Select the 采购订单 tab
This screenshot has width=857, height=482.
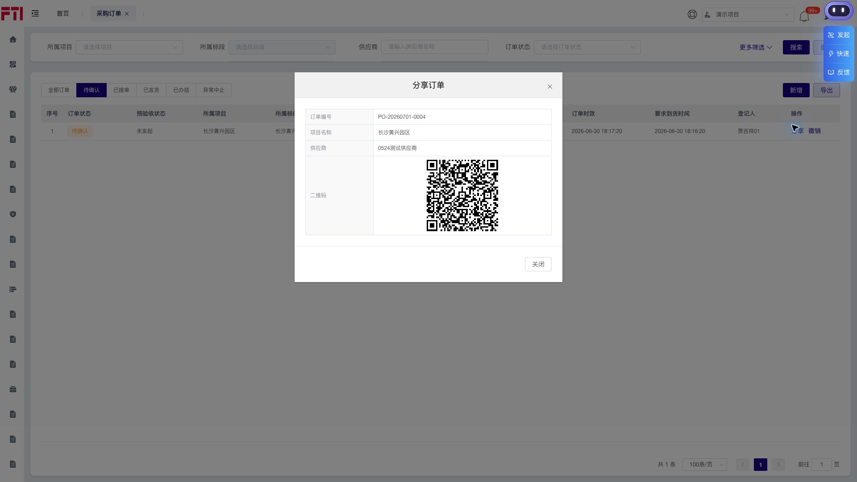[109, 14]
